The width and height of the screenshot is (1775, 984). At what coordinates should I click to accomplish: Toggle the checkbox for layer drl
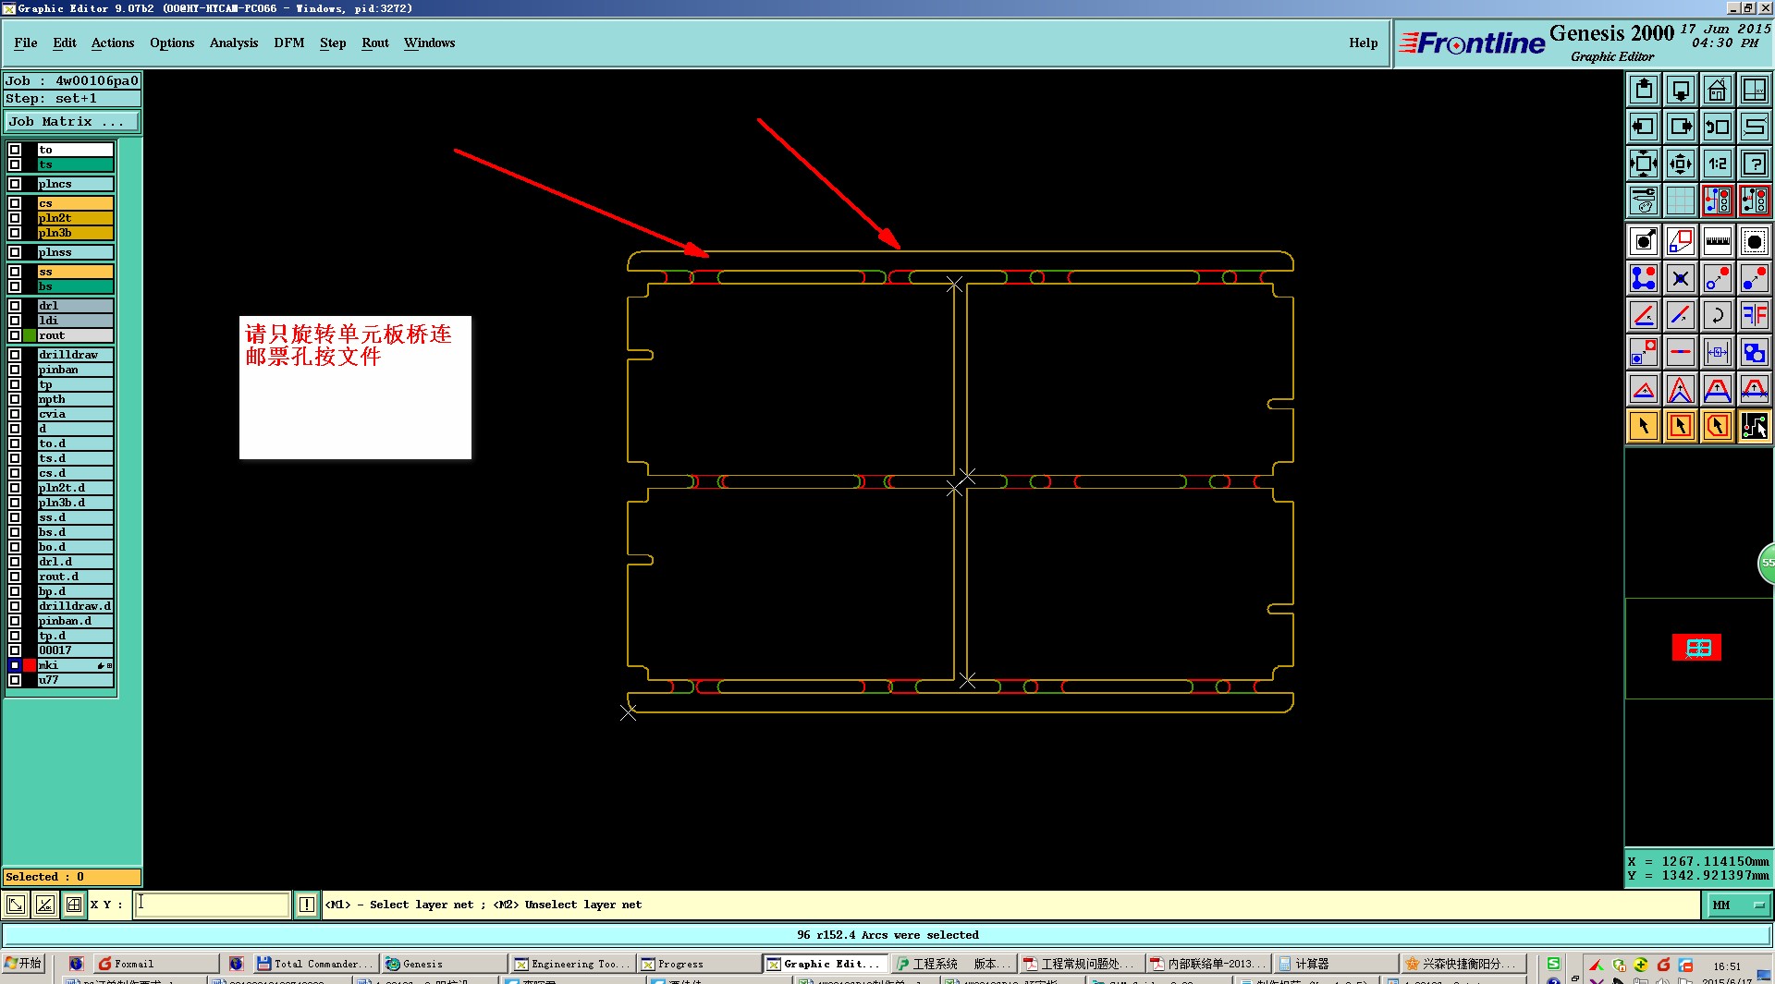[x=15, y=306]
